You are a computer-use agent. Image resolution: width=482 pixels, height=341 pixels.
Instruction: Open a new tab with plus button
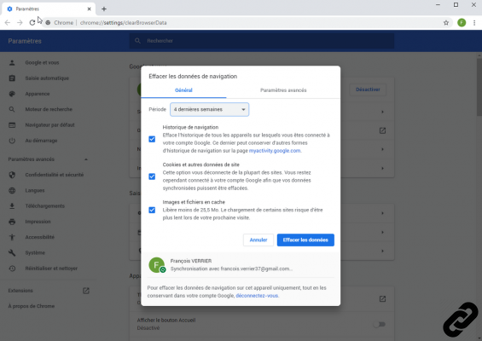pyautogui.click(x=104, y=9)
